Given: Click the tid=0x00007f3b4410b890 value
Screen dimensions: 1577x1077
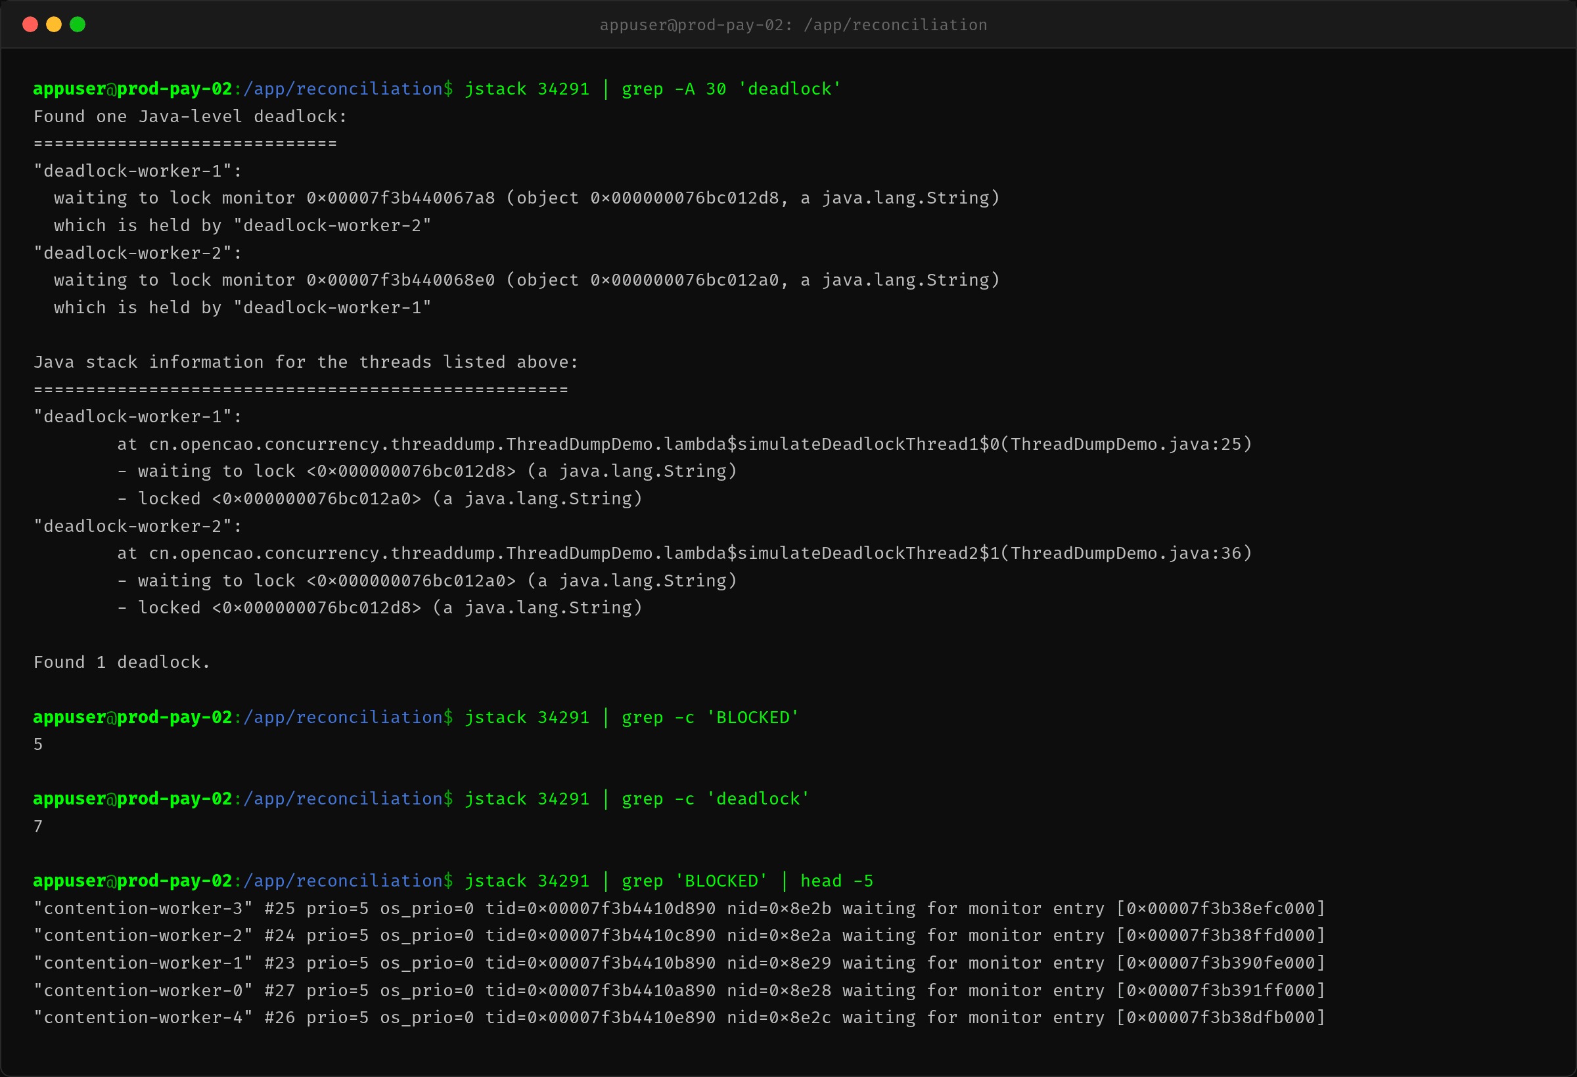Looking at the screenshot, I should [601, 963].
